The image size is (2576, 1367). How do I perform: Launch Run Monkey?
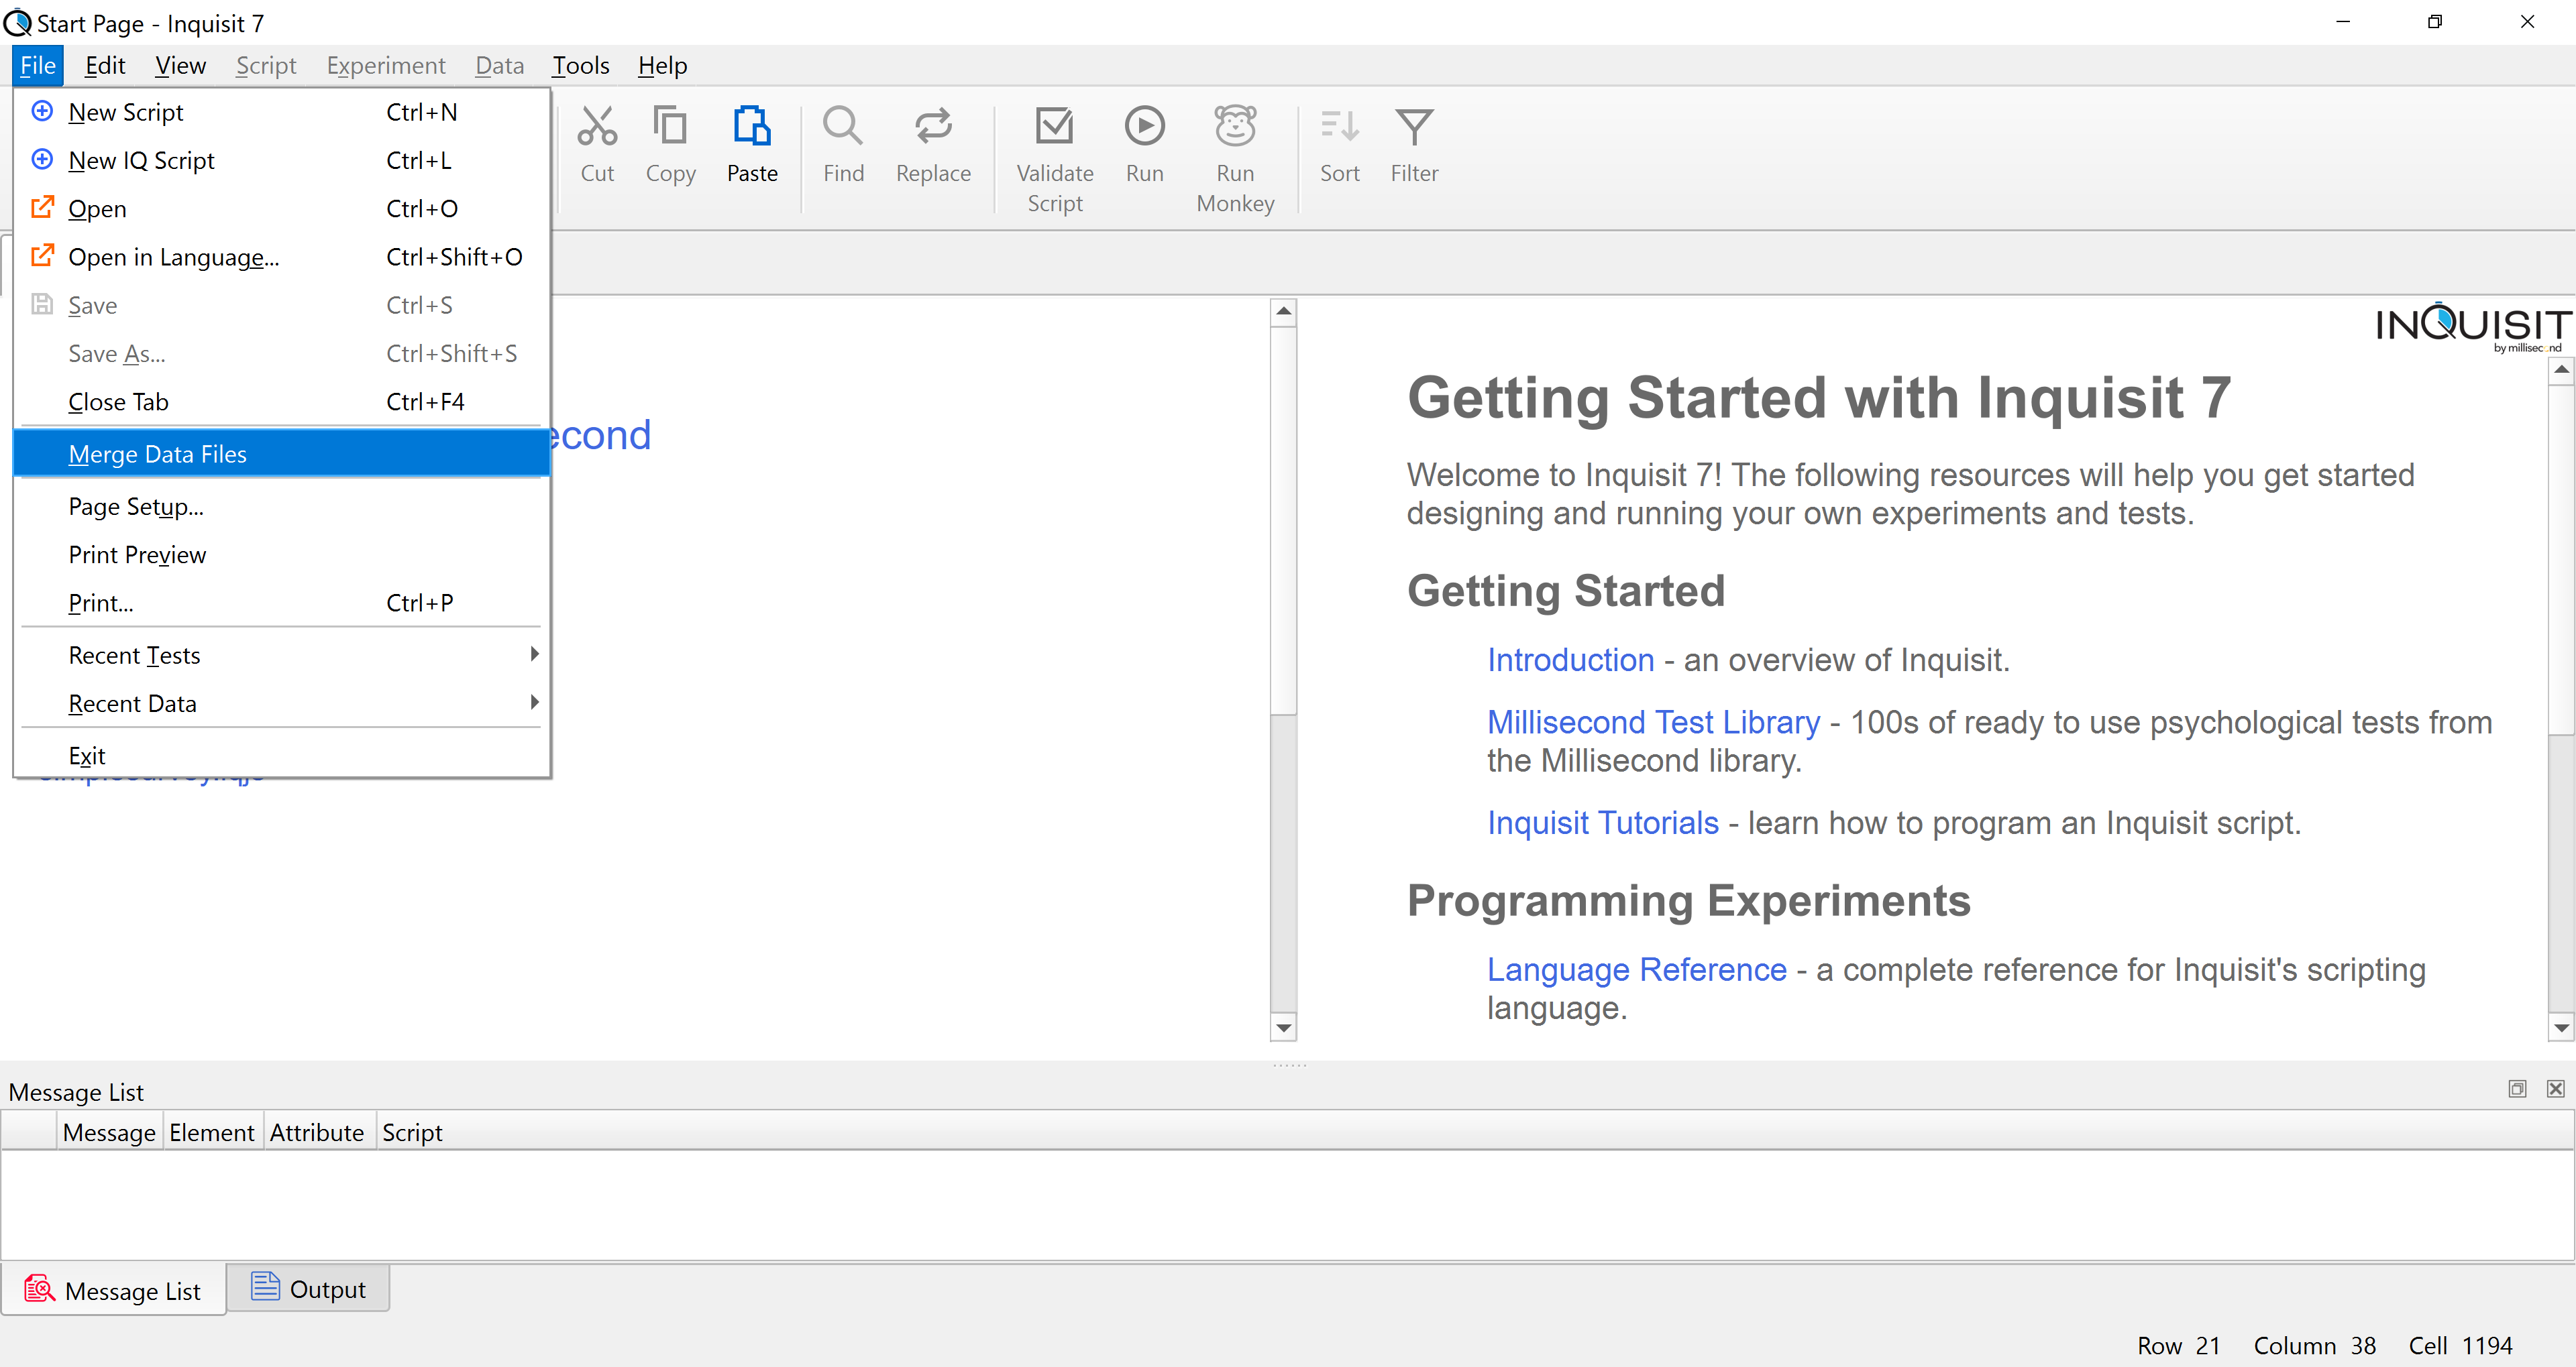[1235, 160]
